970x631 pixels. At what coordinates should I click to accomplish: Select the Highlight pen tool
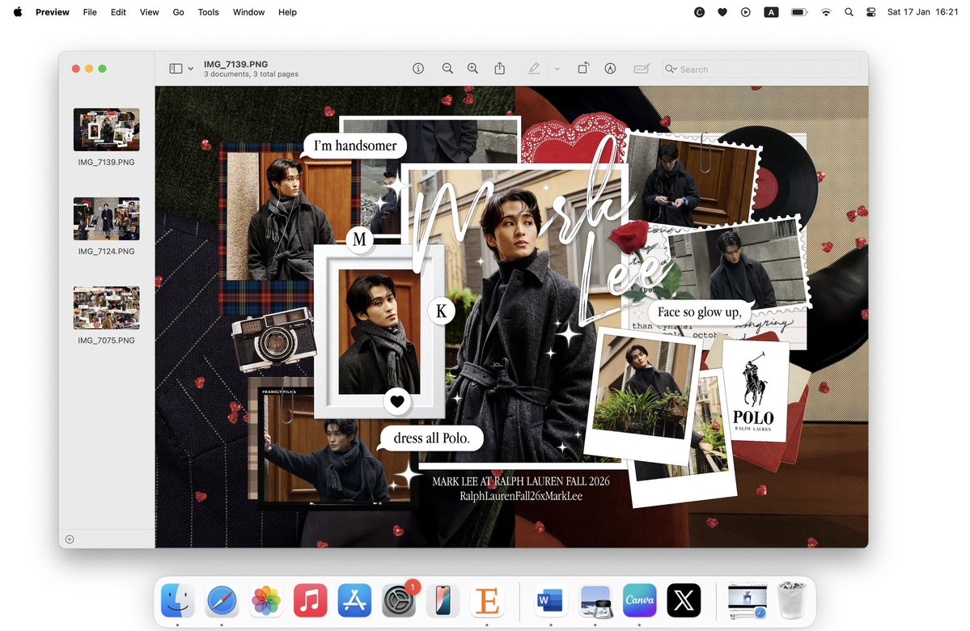coord(534,69)
